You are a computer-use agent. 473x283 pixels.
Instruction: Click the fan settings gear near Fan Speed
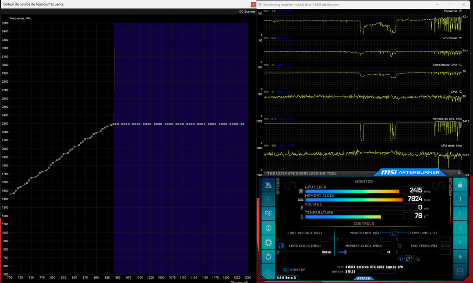(x=399, y=246)
